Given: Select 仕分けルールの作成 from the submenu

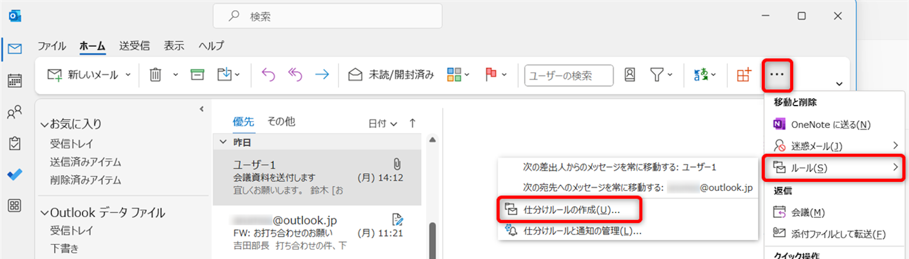Looking at the screenshot, I should (x=571, y=210).
